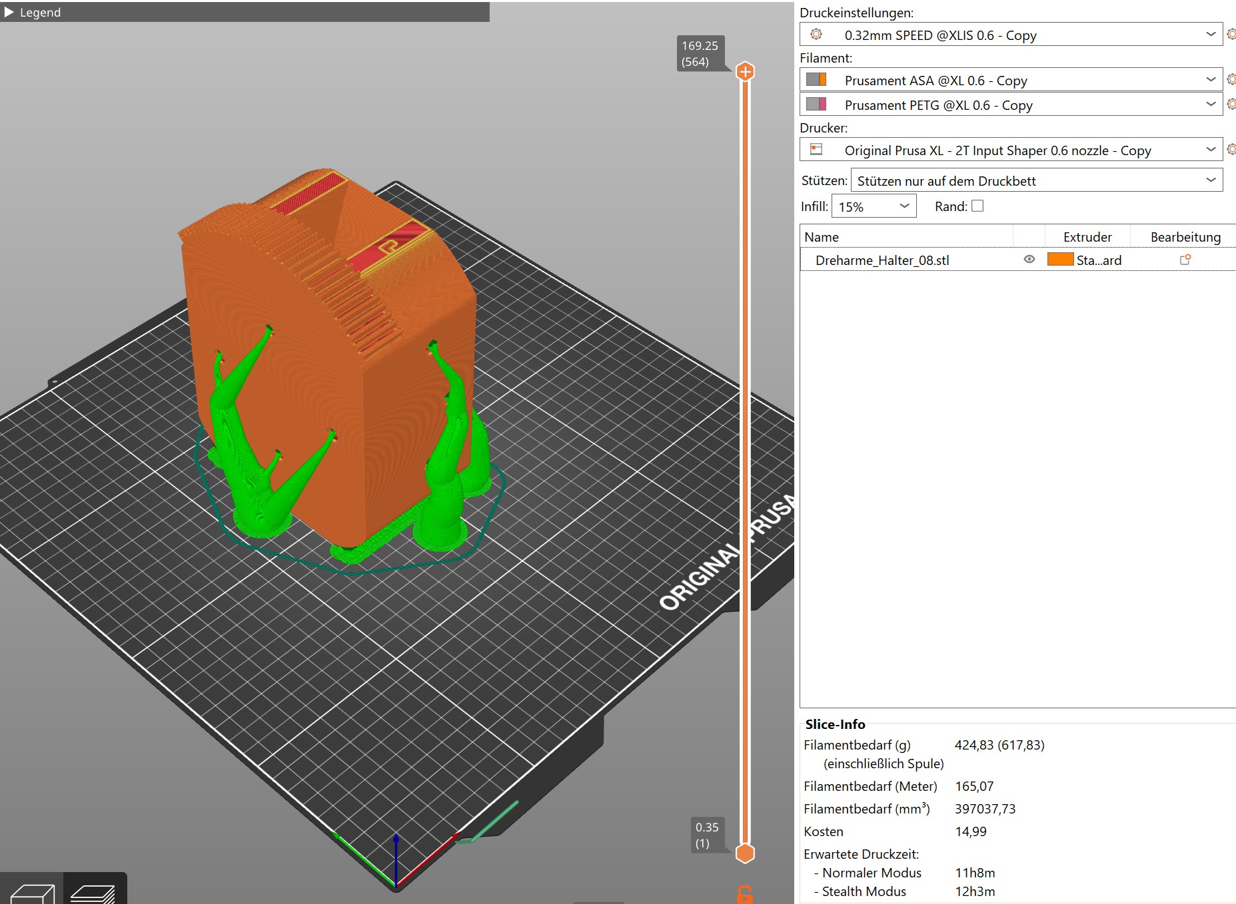Click the printer icon inside the Drucker preset box
Viewport: 1236px width, 904px height.
point(816,150)
